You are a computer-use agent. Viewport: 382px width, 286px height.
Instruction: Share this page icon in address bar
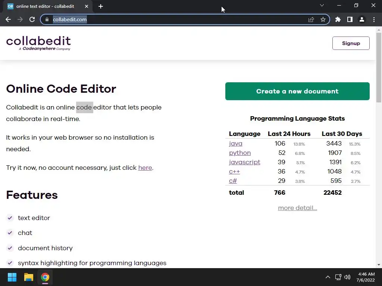point(311,19)
